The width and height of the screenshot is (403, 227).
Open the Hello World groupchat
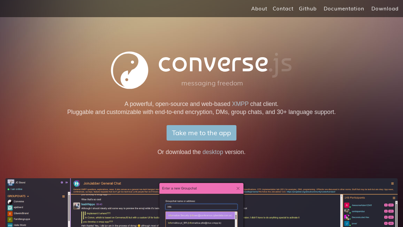coord(20,225)
